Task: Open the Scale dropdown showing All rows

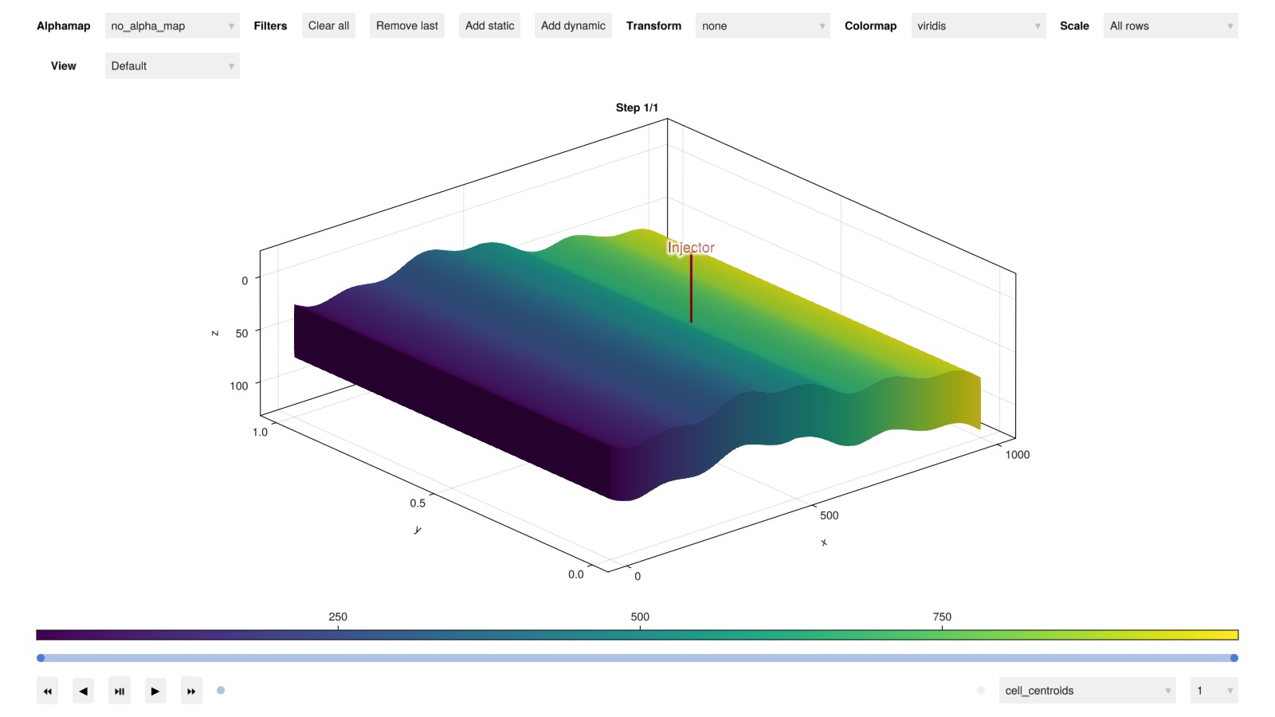Action: pyautogui.click(x=1170, y=26)
